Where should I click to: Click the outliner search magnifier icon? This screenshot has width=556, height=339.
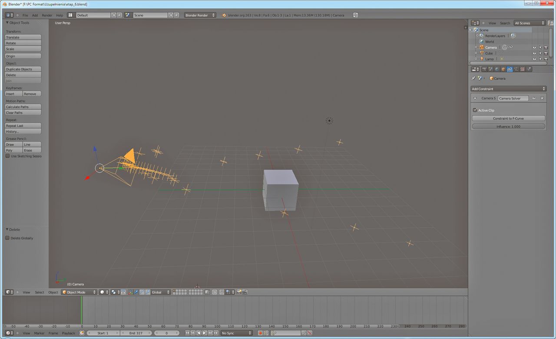tap(551, 23)
